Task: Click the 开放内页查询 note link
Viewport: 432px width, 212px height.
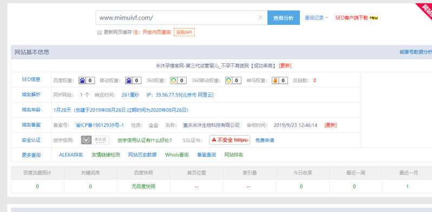Action: [x=156, y=32]
